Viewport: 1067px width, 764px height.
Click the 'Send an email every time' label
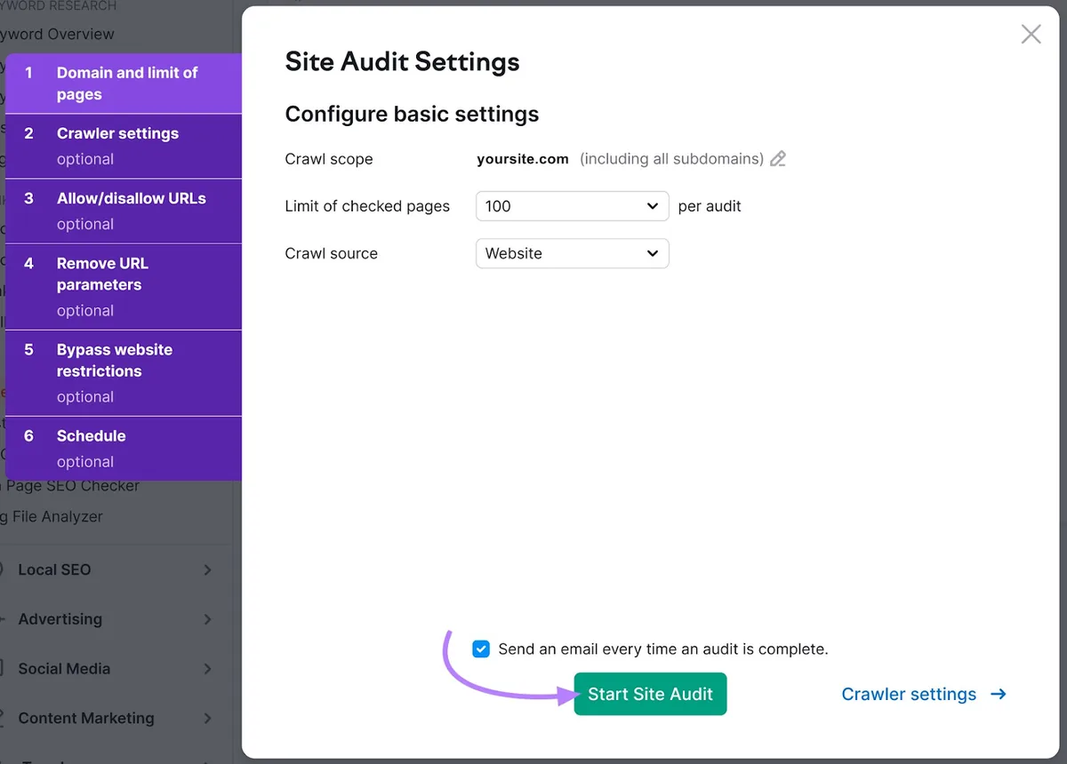(663, 649)
